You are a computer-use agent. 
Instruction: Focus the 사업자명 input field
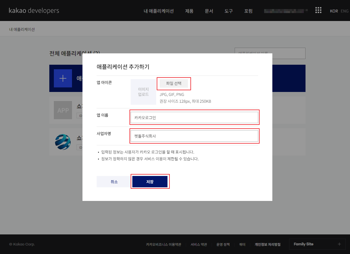pyautogui.click(x=194, y=136)
